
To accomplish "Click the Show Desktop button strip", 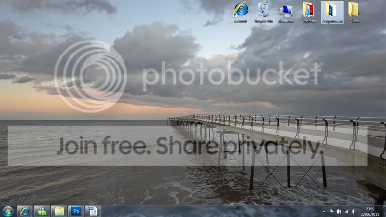I will pos(384,211).
